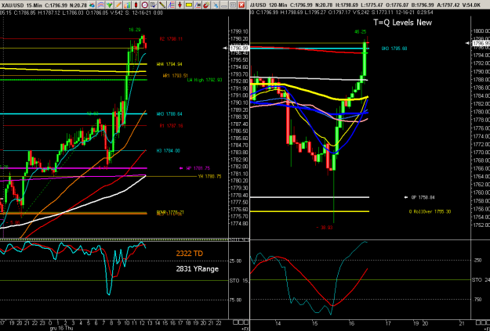Click the red -38.93 swing label

[325, 228]
